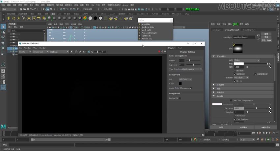Click the spot light shelf icon
280x151 pixels.
(24, 18)
